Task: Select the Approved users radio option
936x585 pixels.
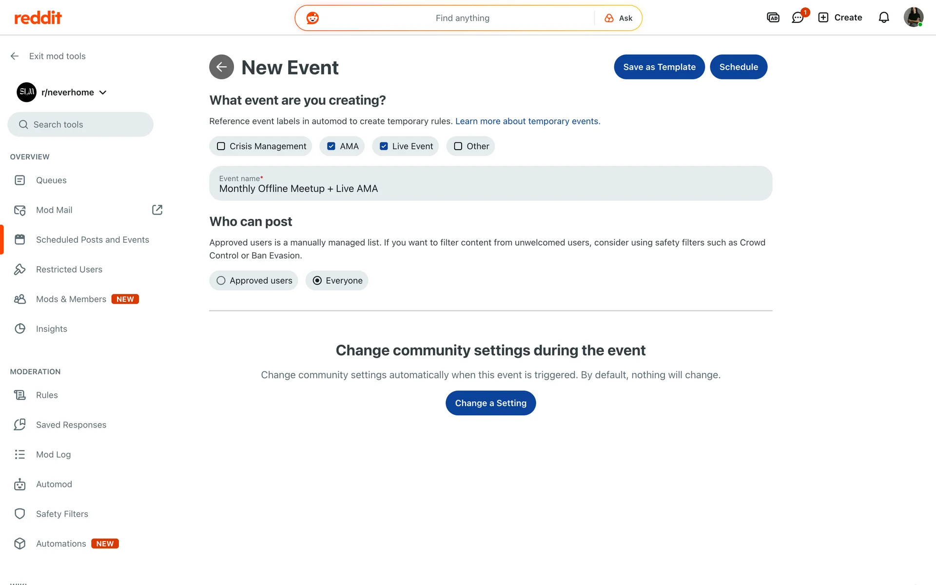Action: 221,281
